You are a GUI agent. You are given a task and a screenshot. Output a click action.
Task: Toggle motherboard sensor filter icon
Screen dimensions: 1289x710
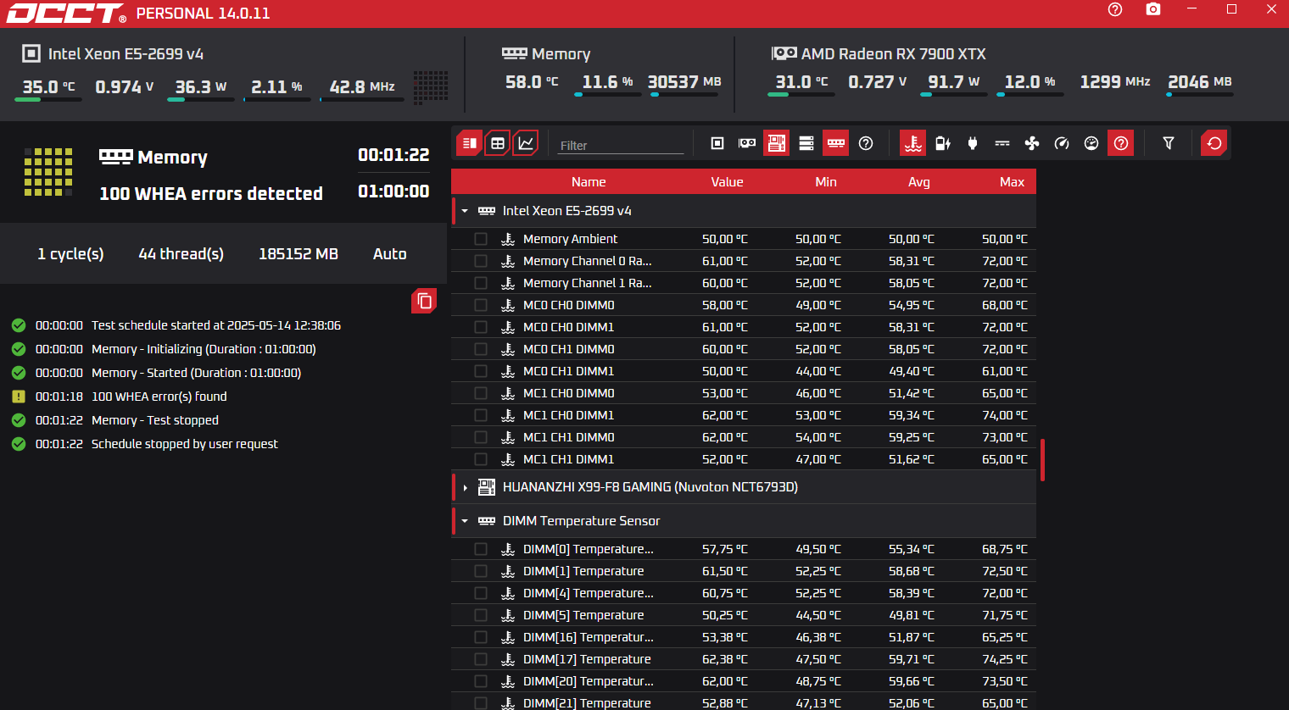[777, 143]
